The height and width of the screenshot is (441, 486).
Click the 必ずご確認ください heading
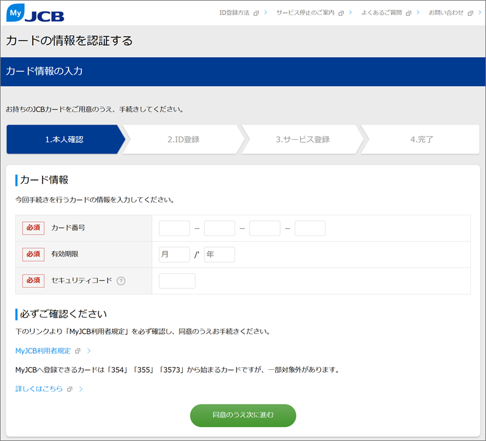(x=64, y=314)
